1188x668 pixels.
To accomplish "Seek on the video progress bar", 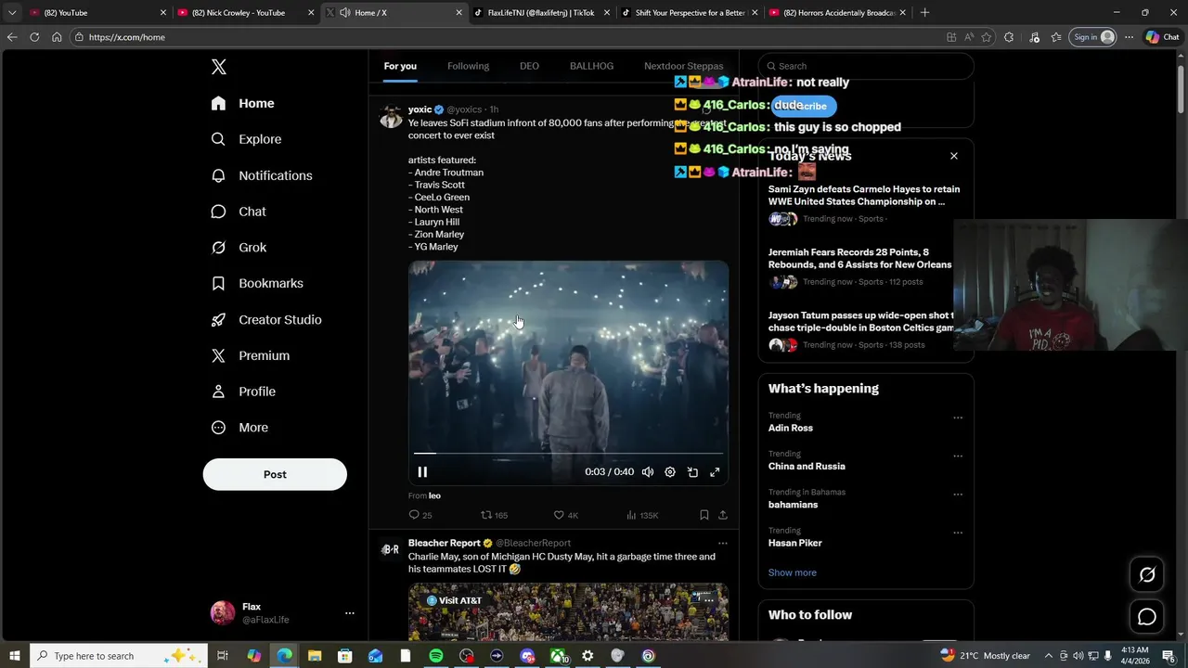I will click(568, 453).
